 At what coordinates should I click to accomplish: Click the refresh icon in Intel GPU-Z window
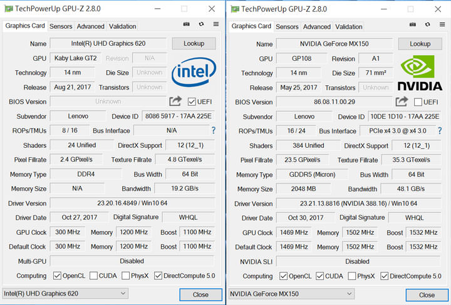201,24
